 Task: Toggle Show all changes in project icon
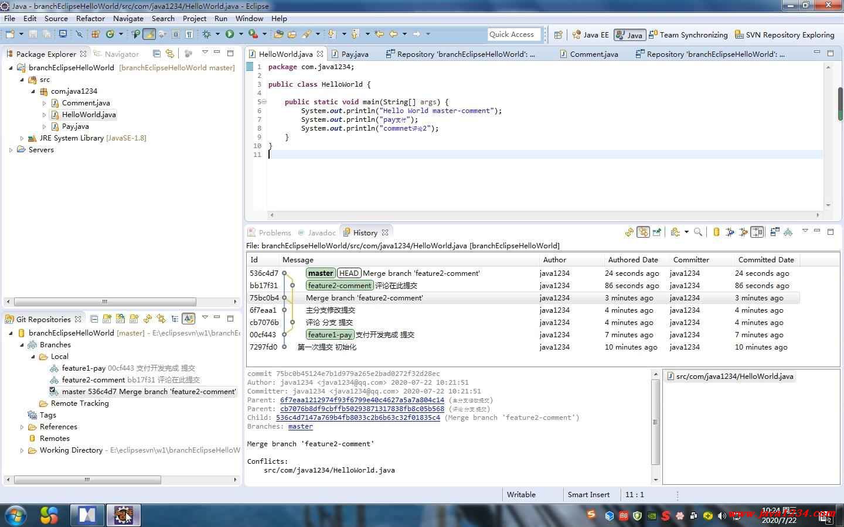730,232
